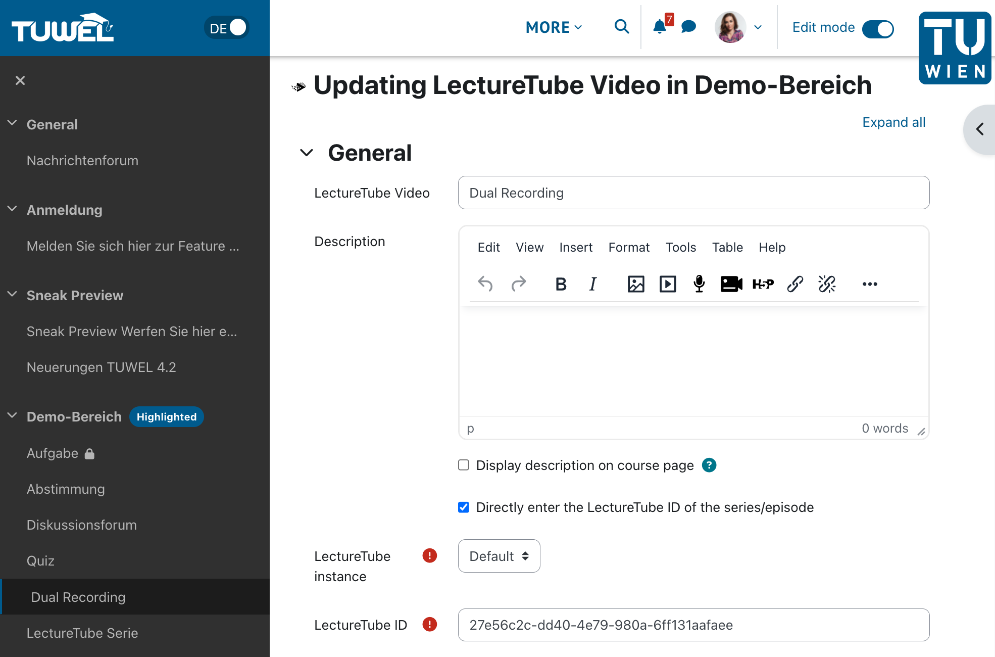Insert H5P content icon
The height and width of the screenshot is (657, 995).
click(763, 284)
